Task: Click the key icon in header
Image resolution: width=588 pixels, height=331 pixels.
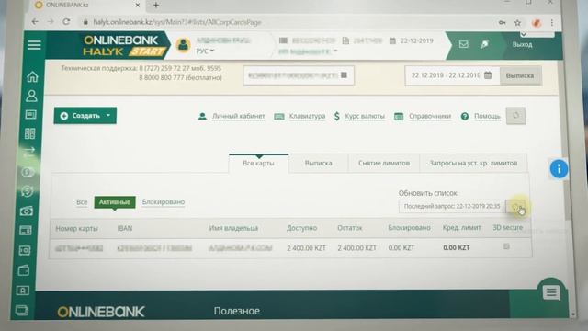Action: tap(484, 44)
